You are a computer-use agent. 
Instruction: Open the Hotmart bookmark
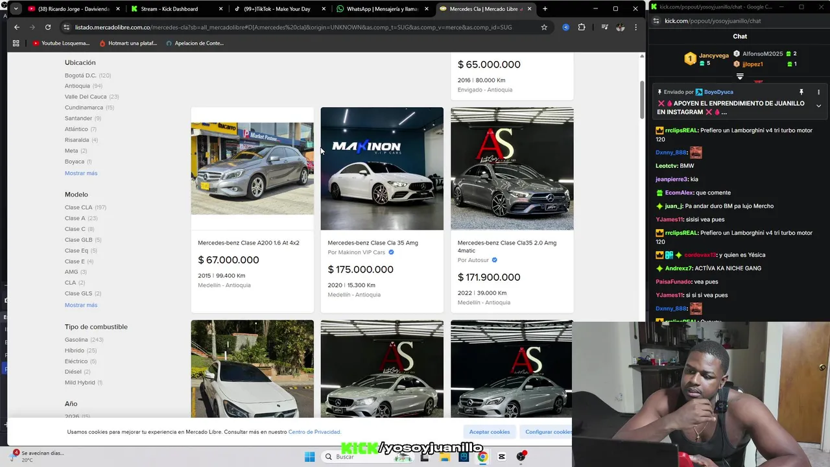coord(129,43)
